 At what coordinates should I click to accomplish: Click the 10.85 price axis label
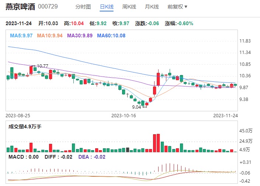point(245,64)
